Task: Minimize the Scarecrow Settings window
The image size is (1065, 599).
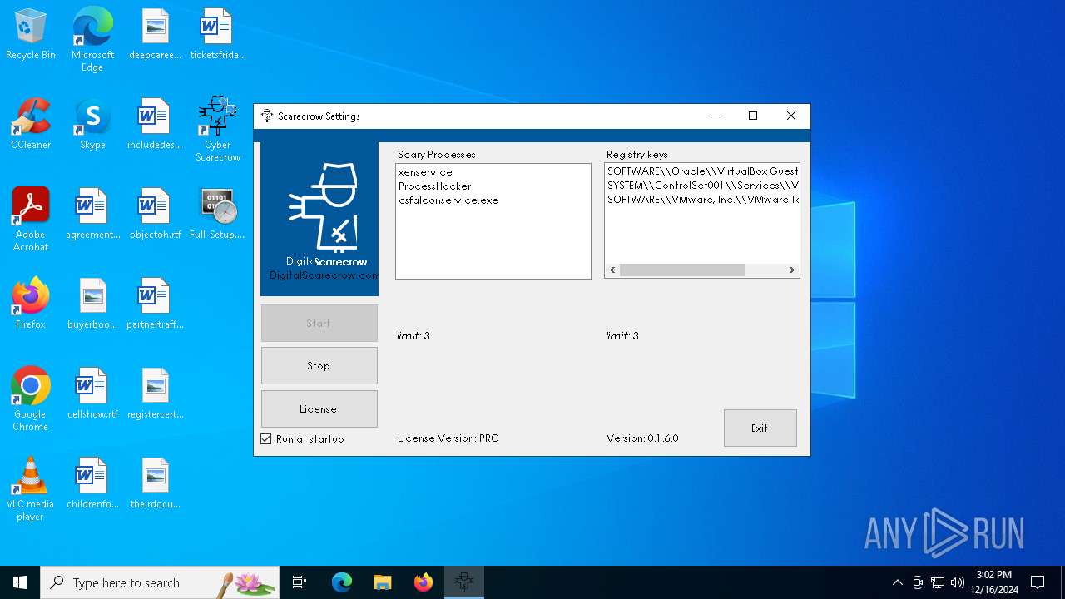Action: (716, 116)
